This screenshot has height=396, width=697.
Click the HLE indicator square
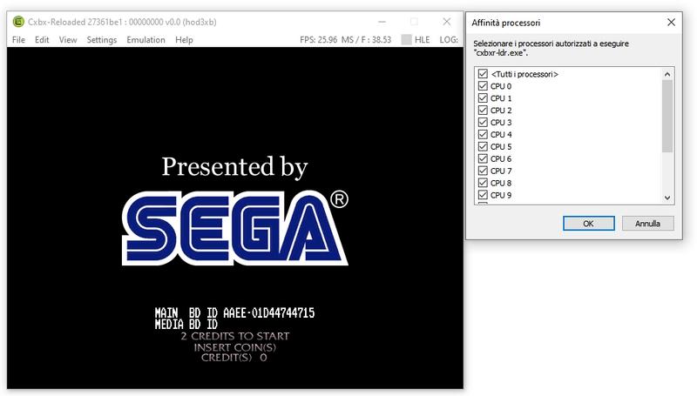tap(406, 39)
